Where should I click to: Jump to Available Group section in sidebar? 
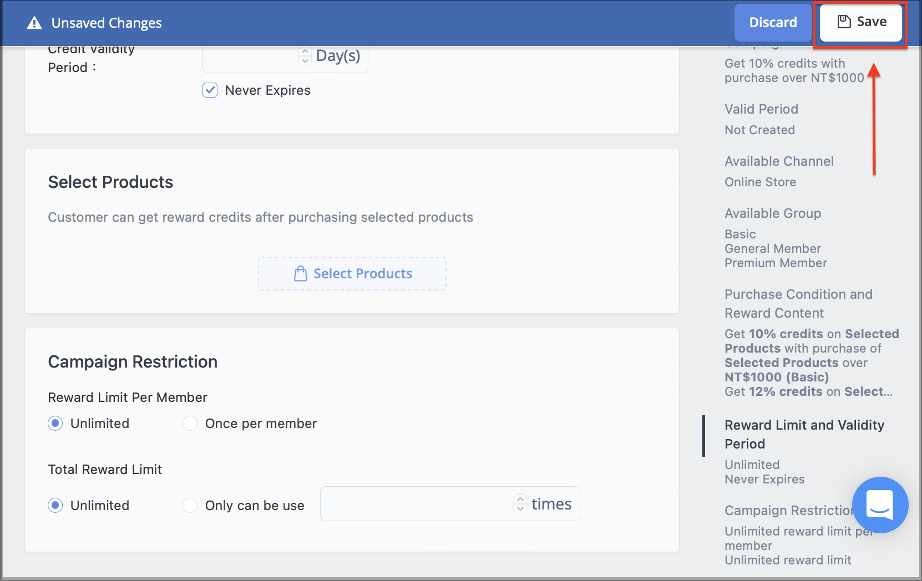[x=773, y=213]
